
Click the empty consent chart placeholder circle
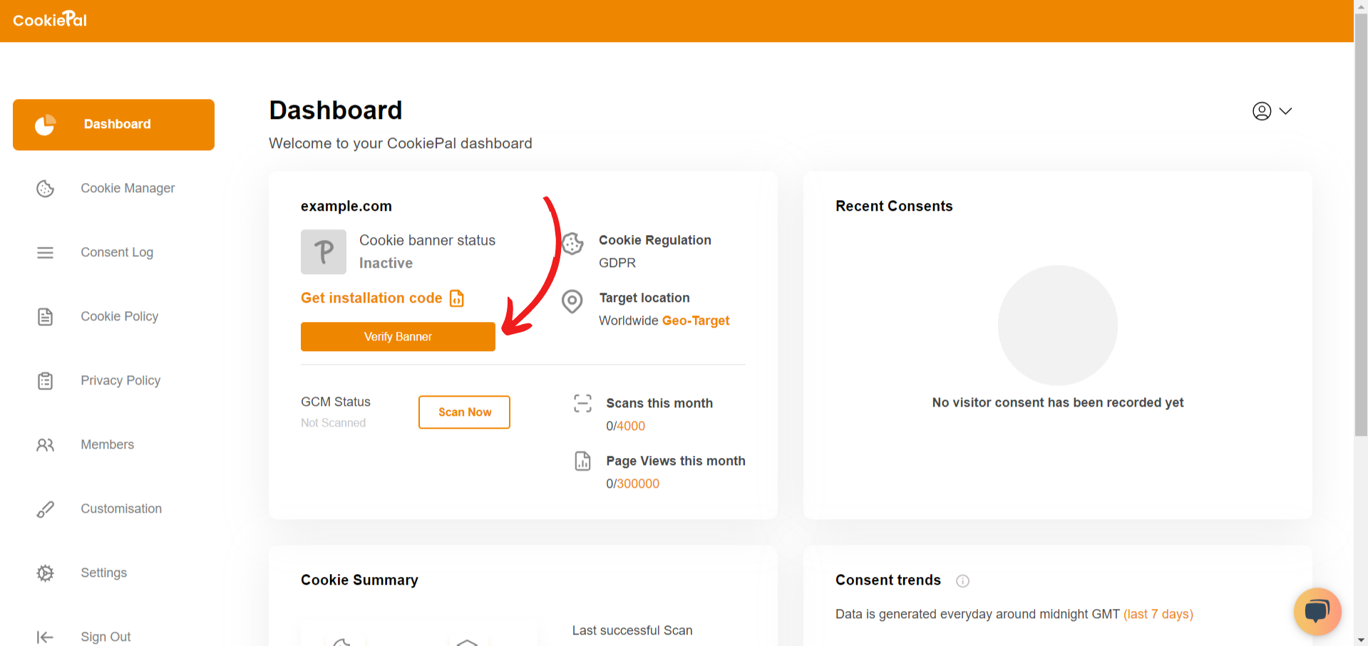(x=1058, y=325)
